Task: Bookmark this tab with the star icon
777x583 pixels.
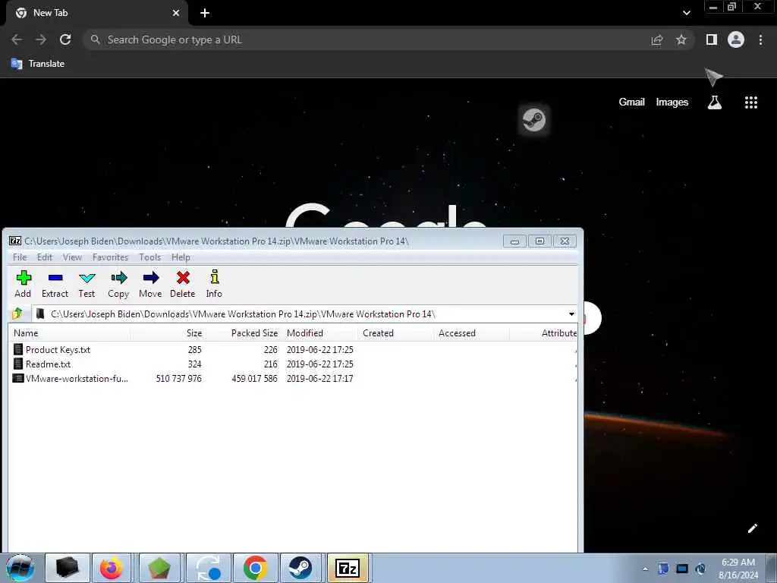Action: pyautogui.click(x=681, y=39)
